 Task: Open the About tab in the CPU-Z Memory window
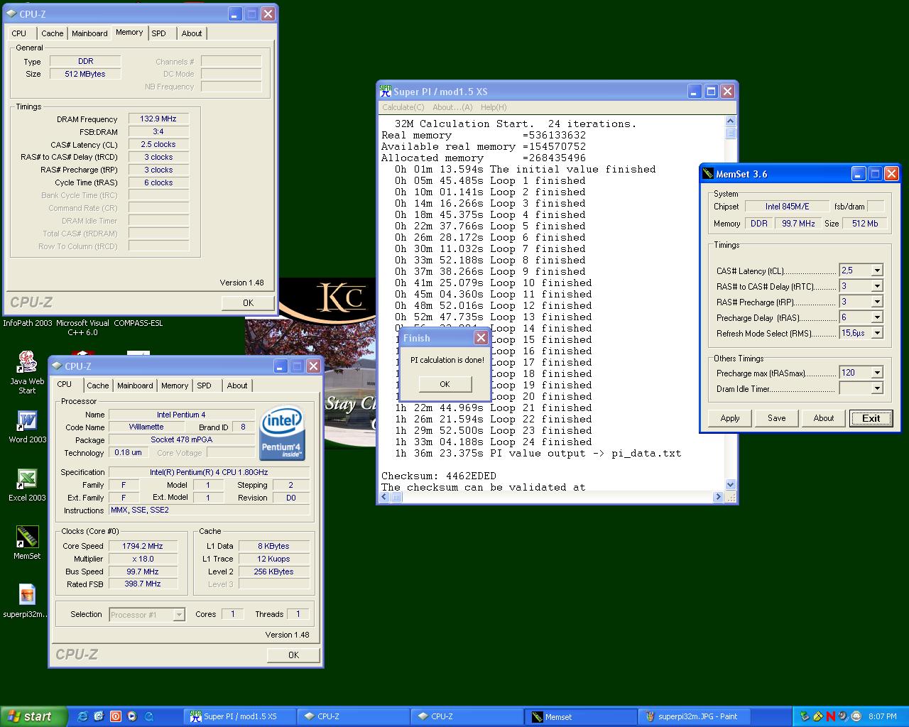[192, 33]
